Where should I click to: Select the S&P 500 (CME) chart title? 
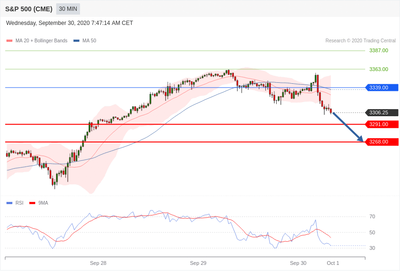(29, 9)
